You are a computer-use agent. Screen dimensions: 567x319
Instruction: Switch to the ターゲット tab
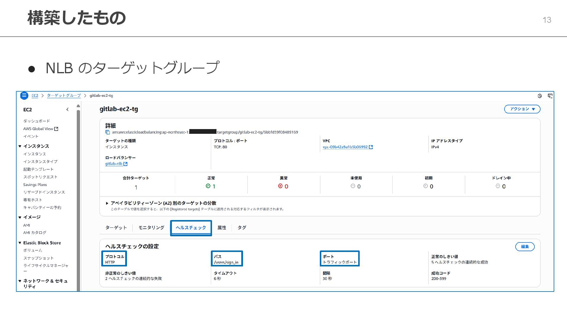point(116,228)
